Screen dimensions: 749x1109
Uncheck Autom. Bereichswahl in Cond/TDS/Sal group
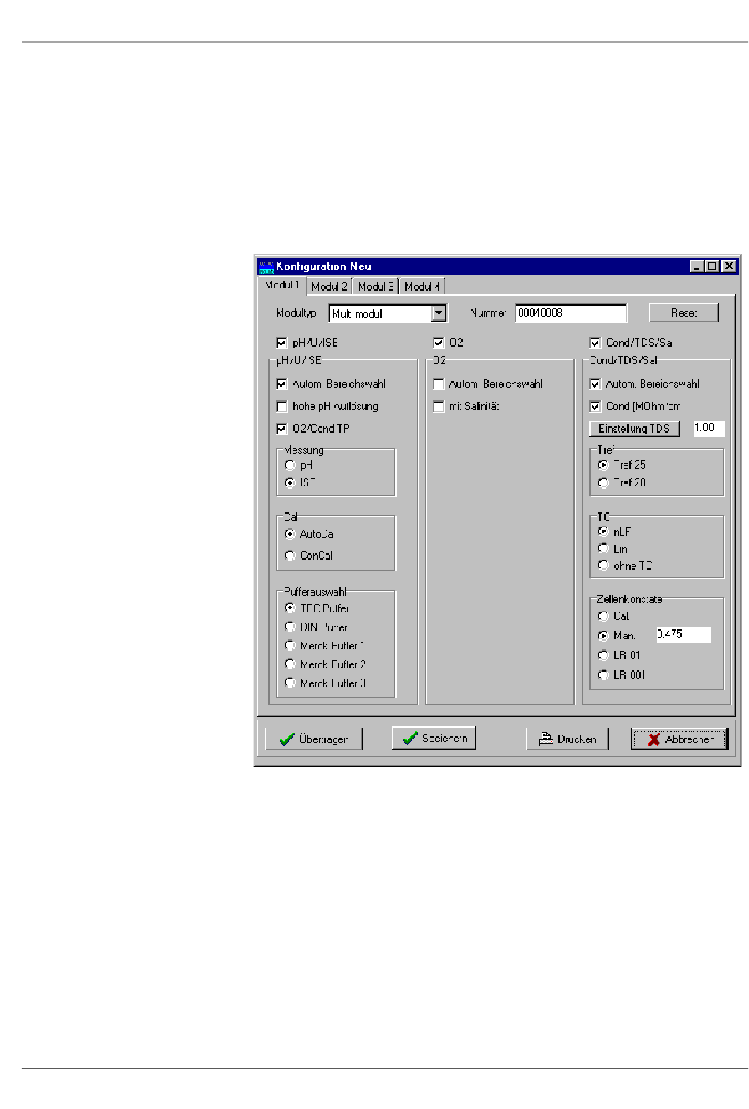tap(595, 384)
